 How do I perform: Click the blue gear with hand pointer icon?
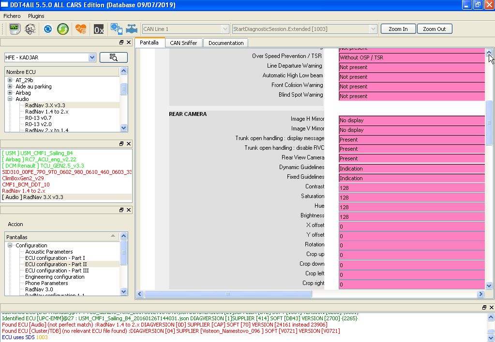[116, 29]
